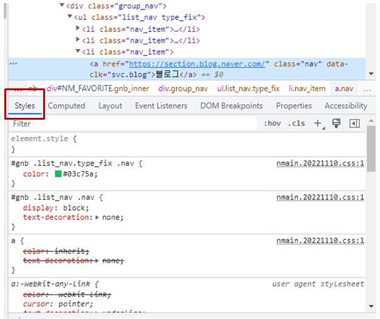Click the Styles pane scroll-up arrow
This screenshot has height=319, width=380.
tap(371, 120)
